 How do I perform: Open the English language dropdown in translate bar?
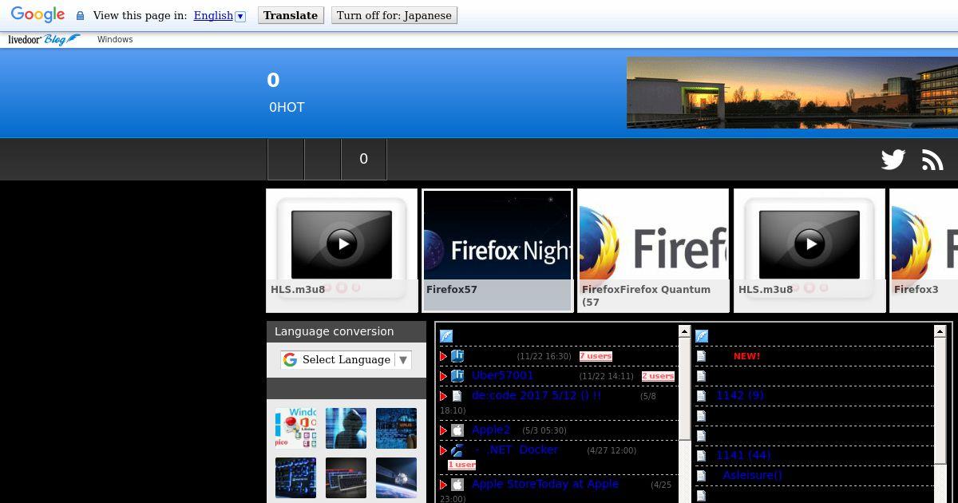coord(220,15)
